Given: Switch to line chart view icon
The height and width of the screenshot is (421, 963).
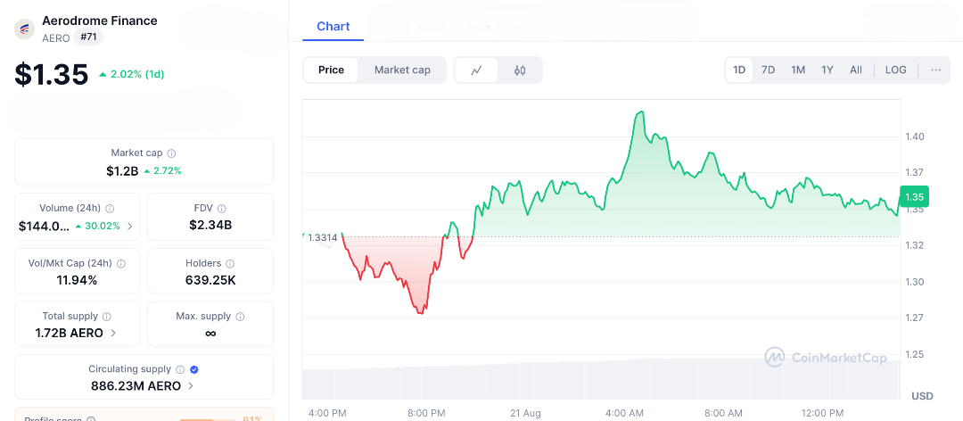Looking at the screenshot, I should point(477,70).
